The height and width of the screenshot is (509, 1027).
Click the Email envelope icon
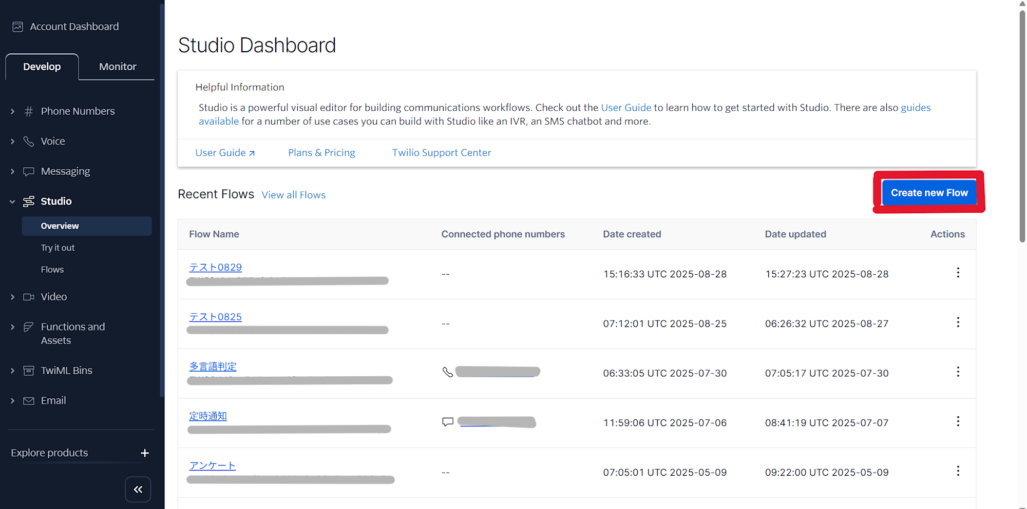[x=29, y=401]
